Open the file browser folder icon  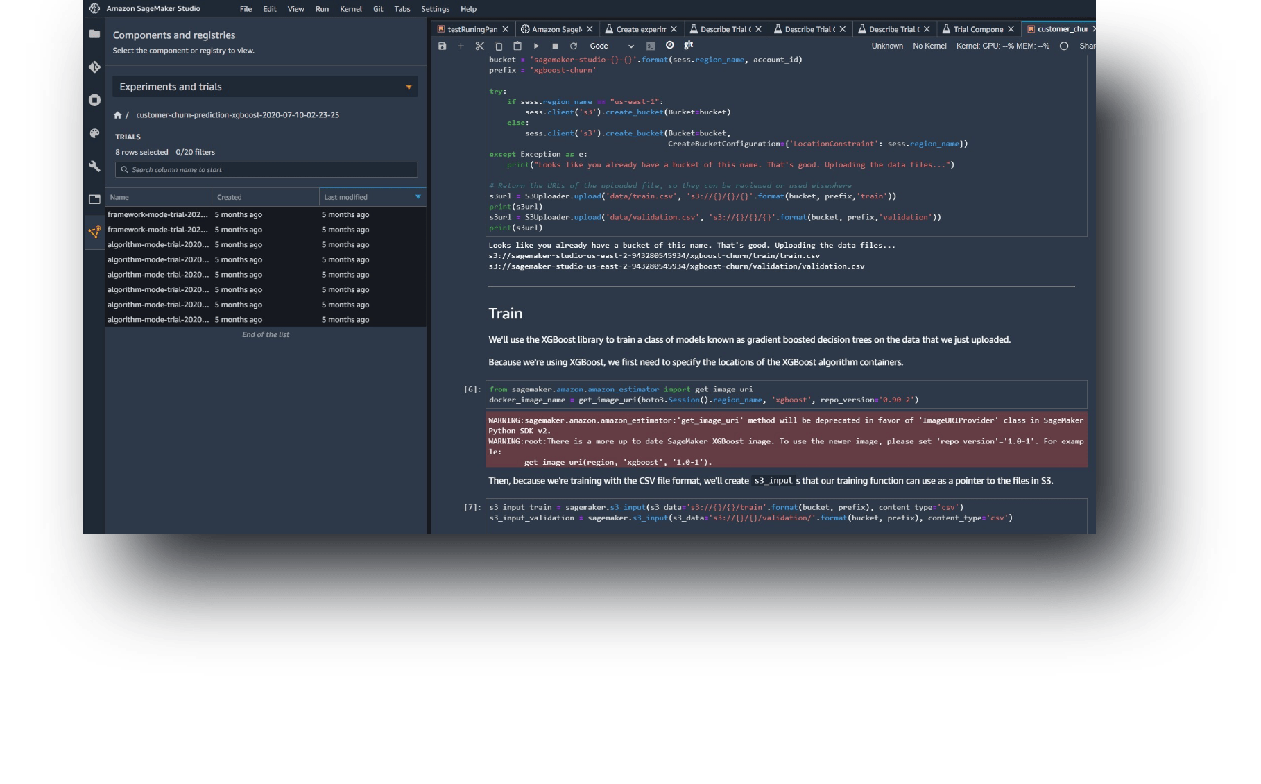[x=94, y=34]
